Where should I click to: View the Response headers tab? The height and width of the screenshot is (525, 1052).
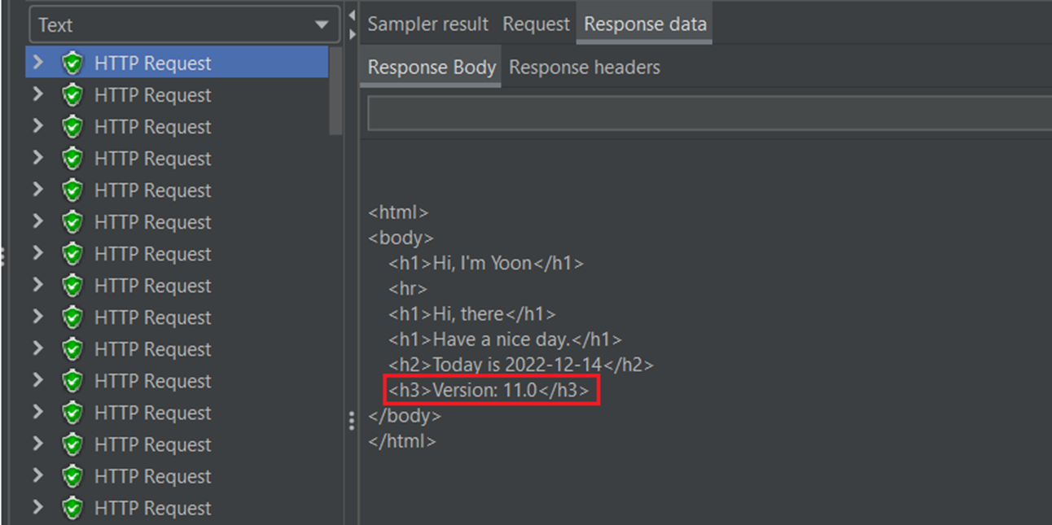coord(584,67)
